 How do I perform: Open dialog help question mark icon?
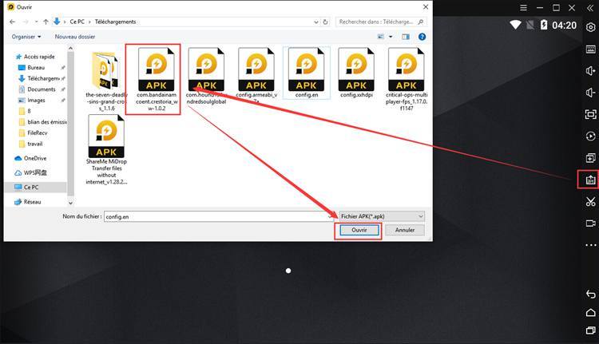tap(422, 37)
